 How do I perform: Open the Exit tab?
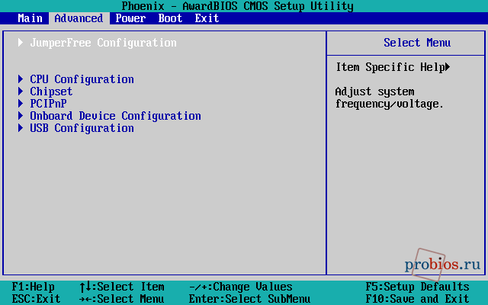(207, 18)
